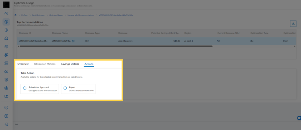
Task: Switch to the Utilization Metrics tab
Action: [x=45, y=64]
